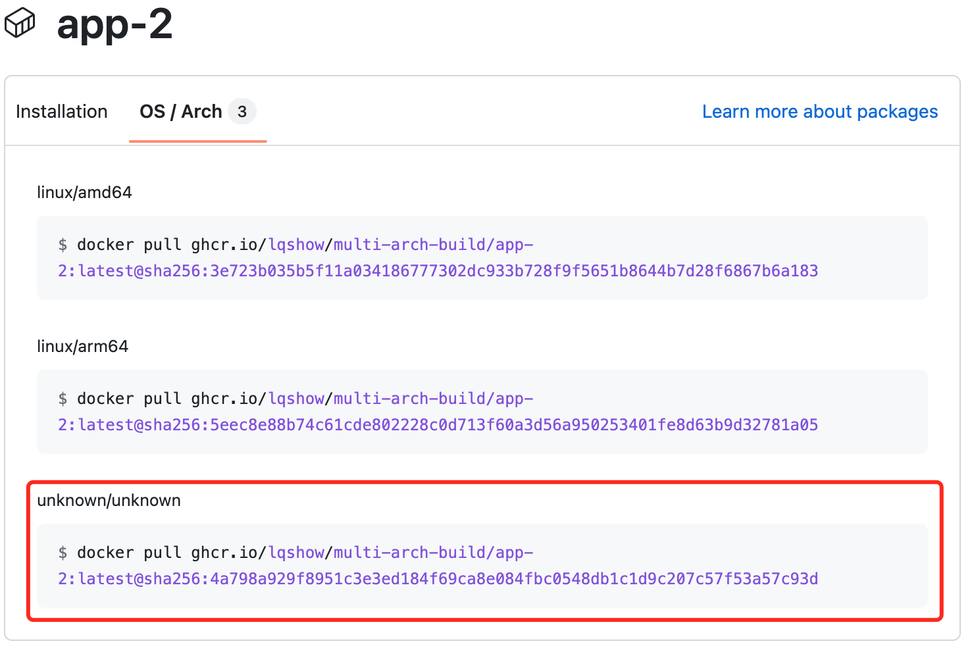Select the OS / Arch tab
The width and height of the screenshot is (974, 654).
click(181, 112)
